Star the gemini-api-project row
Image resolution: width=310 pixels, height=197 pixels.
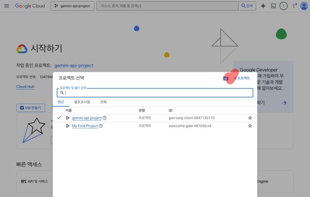coord(250,118)
